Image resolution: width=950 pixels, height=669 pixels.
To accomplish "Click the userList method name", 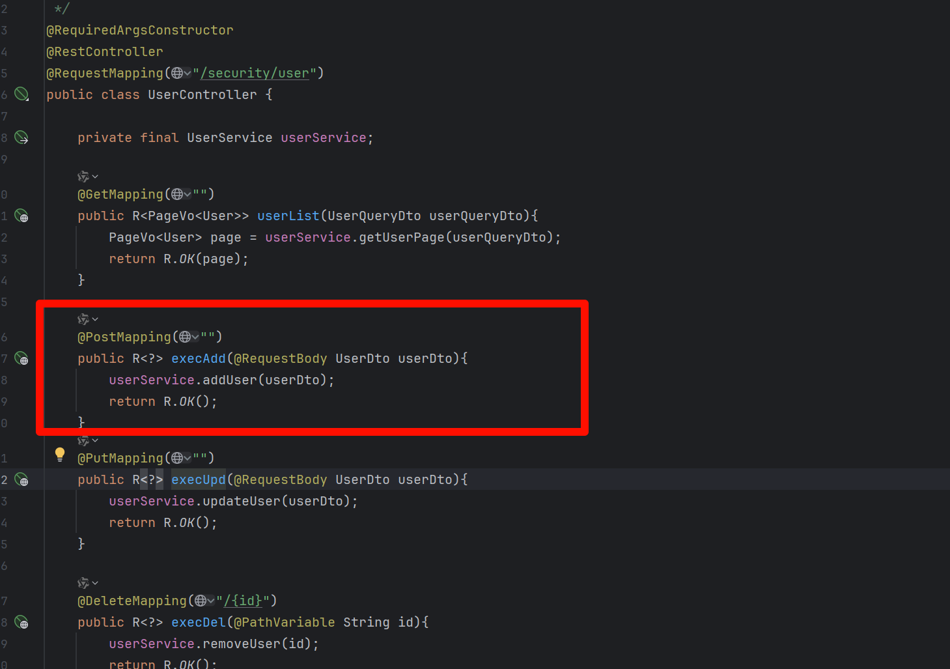I will coord(288,216).
